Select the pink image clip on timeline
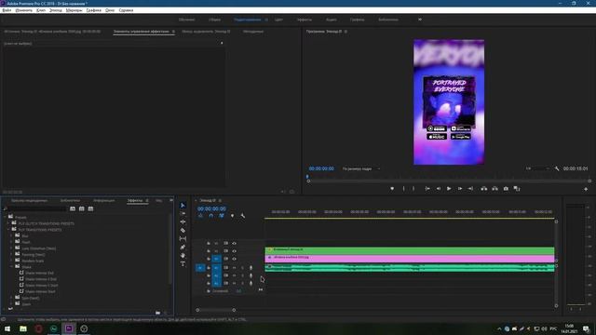The height and width of the screenshot is (335, 596). coord(410,259)
